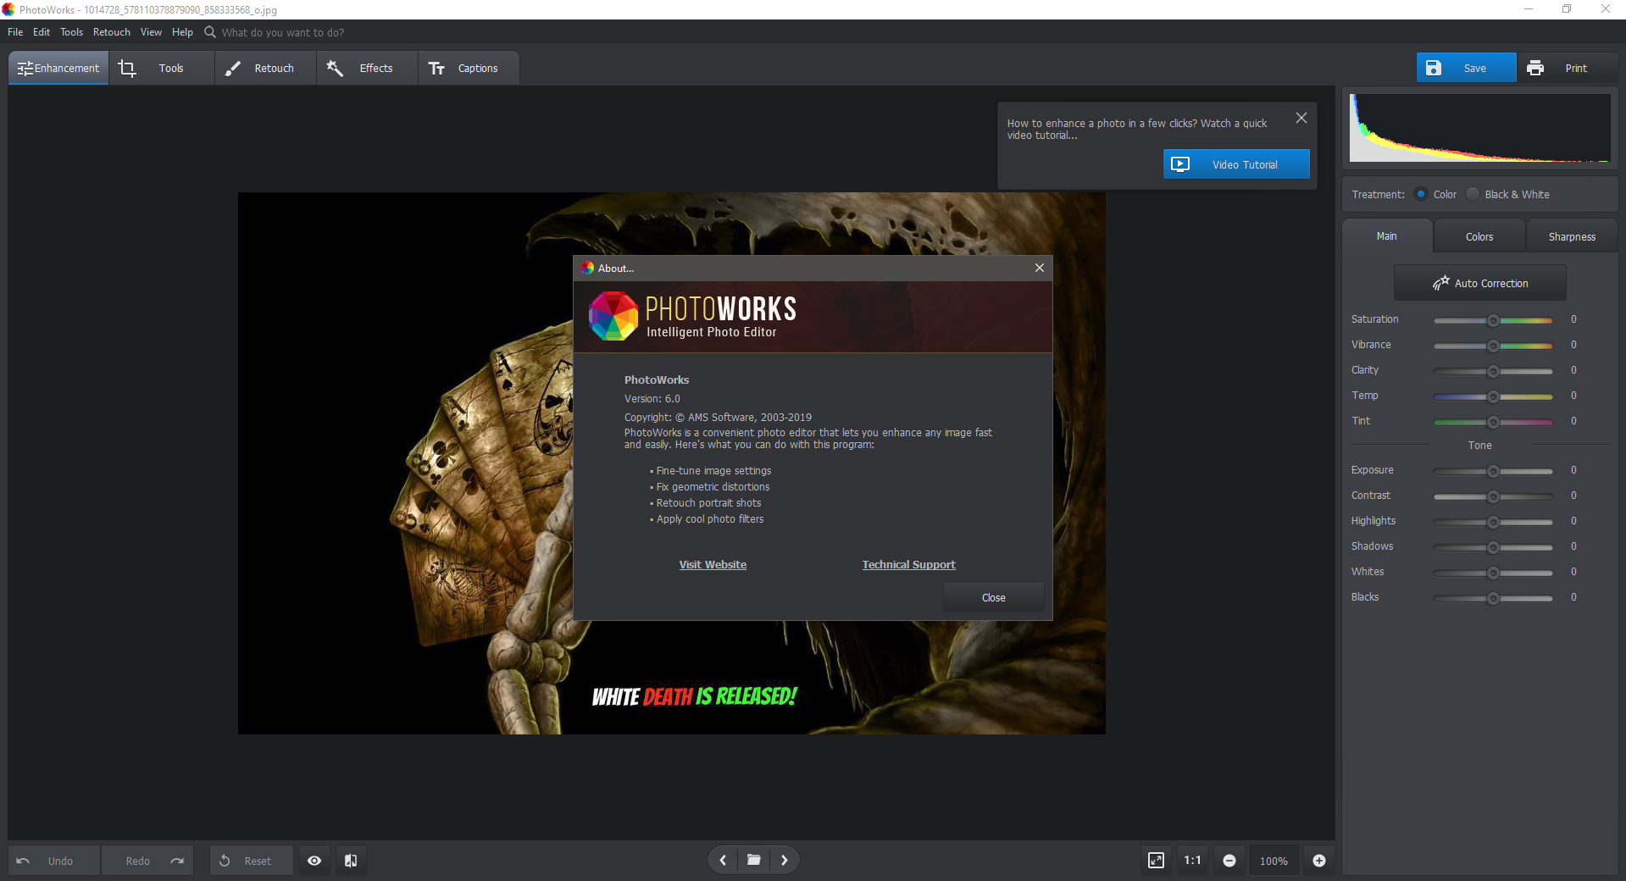
Task: Click the Clarity slider handle
Action: (1494, 371)
